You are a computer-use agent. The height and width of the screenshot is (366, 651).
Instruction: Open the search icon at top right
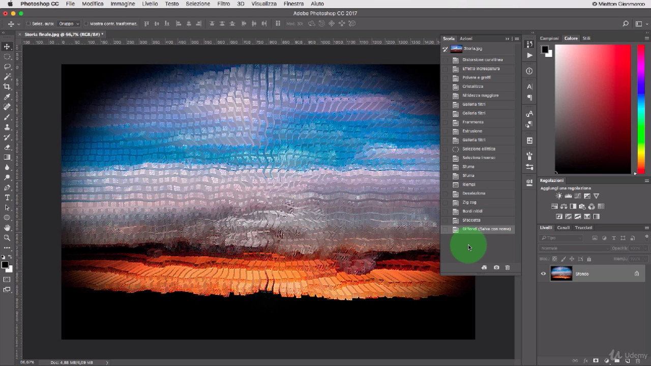tap(626, 23)
